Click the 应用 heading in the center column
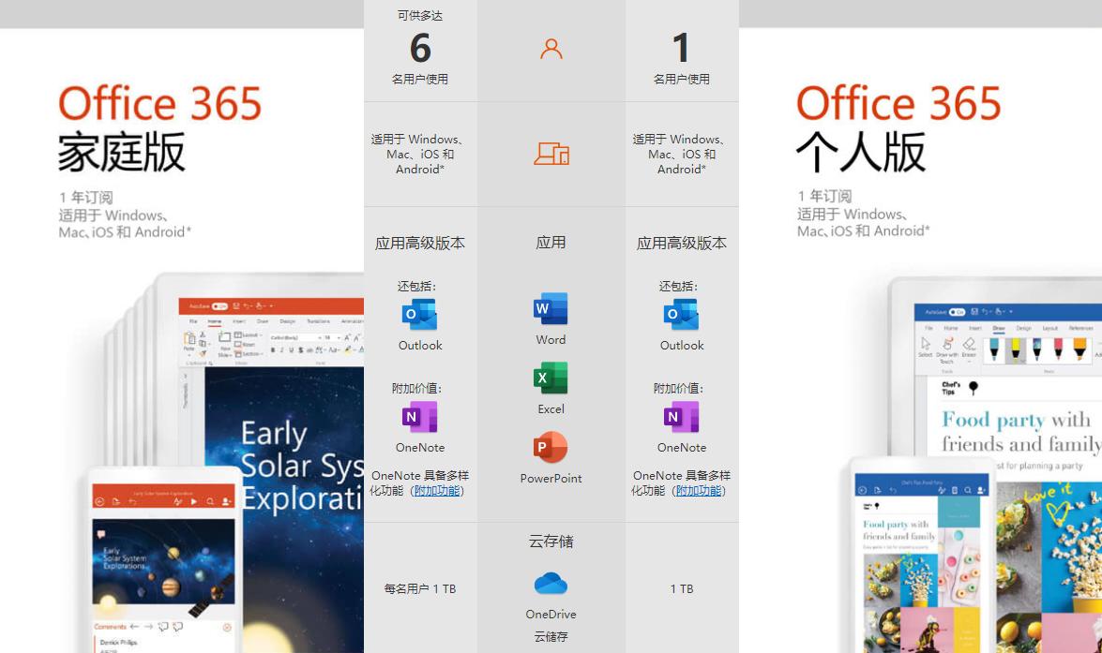 (551, 243)
